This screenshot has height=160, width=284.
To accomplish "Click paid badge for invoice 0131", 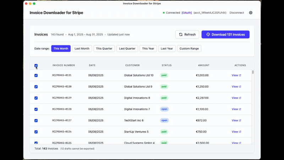I will coord(164,75).
